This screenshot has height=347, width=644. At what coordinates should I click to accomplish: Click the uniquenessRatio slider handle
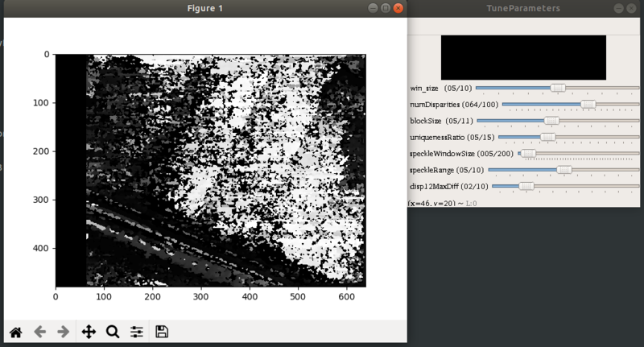click(x=547, y=137)
